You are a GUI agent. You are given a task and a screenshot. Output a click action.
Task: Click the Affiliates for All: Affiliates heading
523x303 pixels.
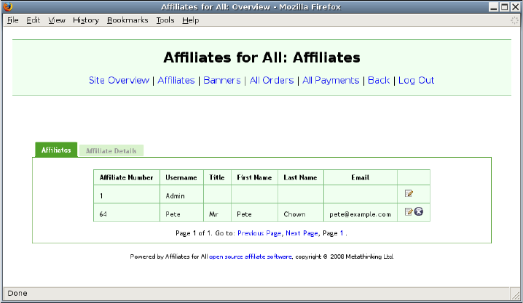(x=261, y=57)
